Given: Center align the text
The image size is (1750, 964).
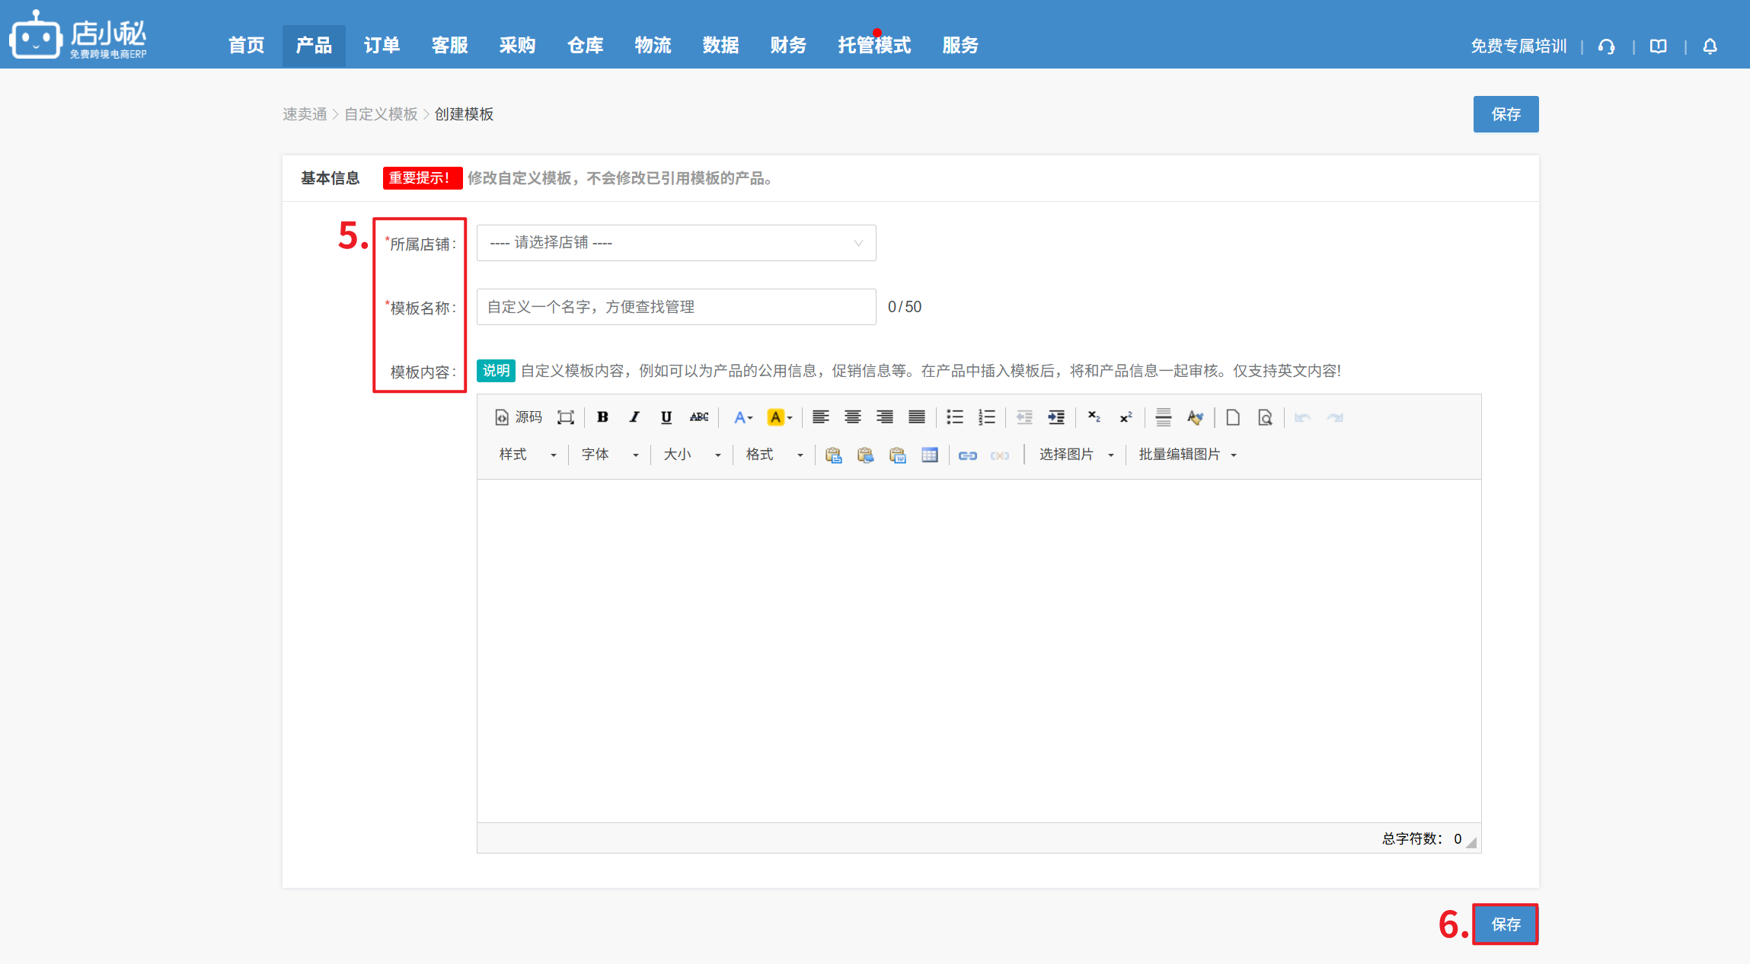Looking at the screenshot, I should point(852,417).
